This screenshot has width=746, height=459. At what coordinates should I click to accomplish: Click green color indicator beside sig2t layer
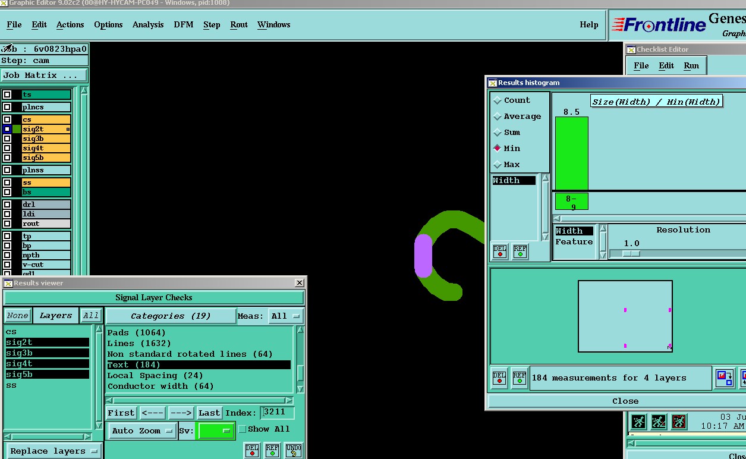coord(17,129)
